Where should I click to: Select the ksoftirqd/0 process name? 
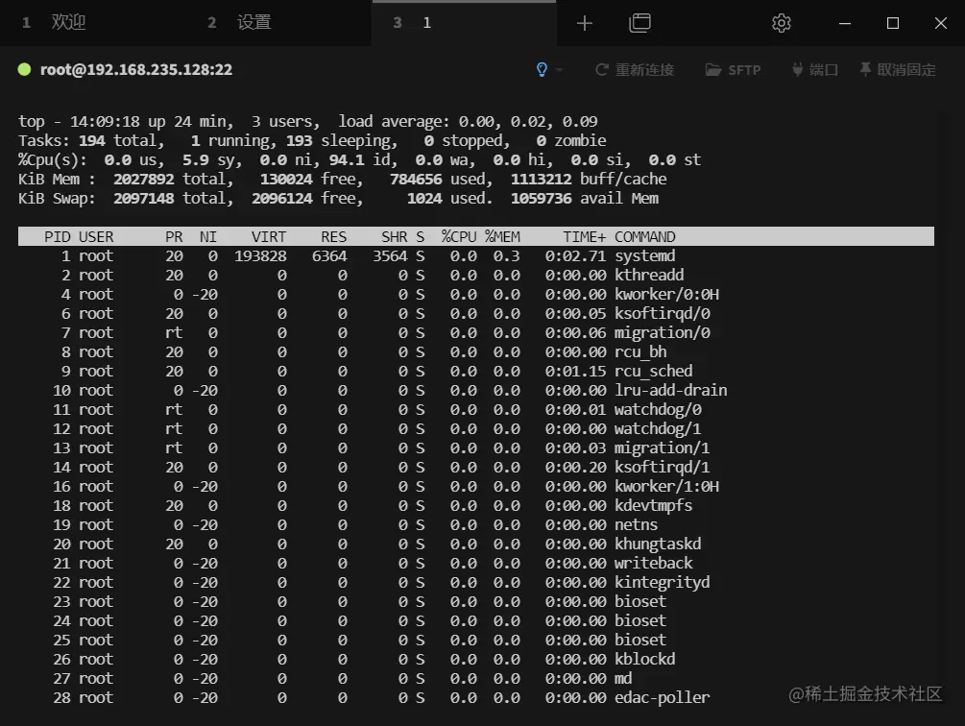pos(663,314)
